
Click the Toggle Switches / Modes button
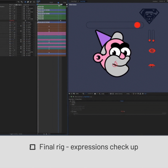[x=16, y=134]
